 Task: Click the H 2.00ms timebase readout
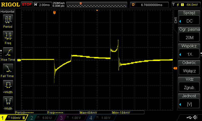(x=43, y=5)
